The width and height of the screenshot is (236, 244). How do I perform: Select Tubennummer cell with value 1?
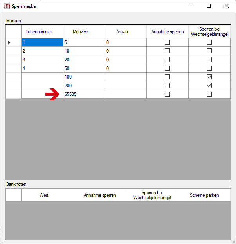(x=42, y=42)
